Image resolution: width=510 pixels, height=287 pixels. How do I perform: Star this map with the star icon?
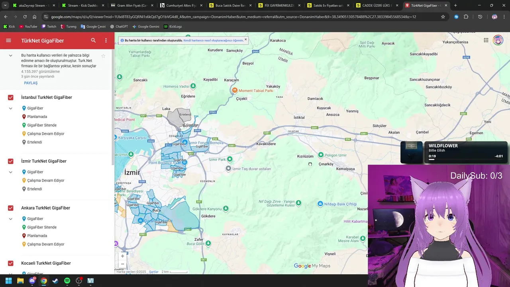[103, 56]
